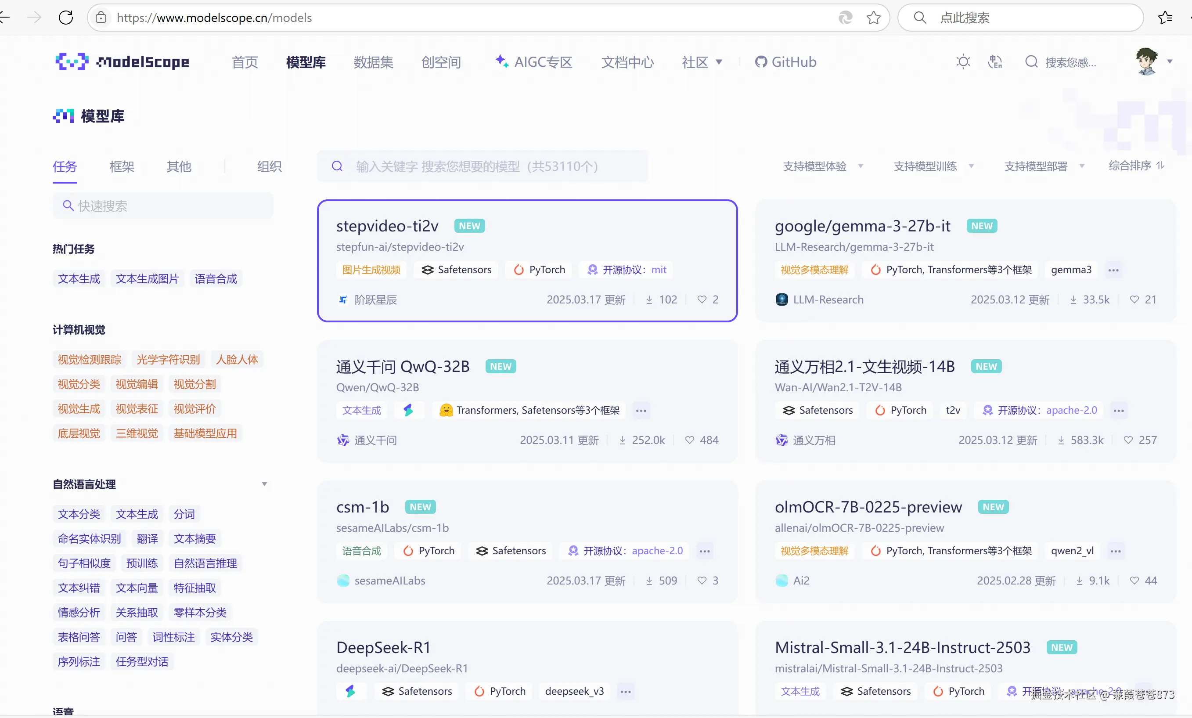Select the 光学字符识别 vision task tag
Image resolution: width=1192 pixels, height=718 pixels.
pos(168,360)
